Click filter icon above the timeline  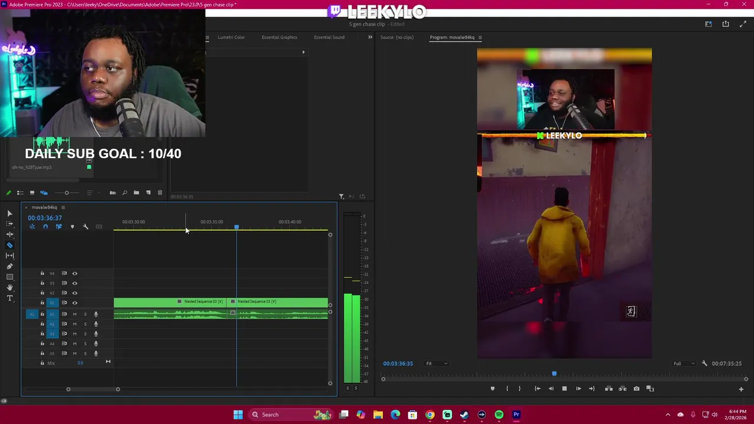tap(341, 197)
